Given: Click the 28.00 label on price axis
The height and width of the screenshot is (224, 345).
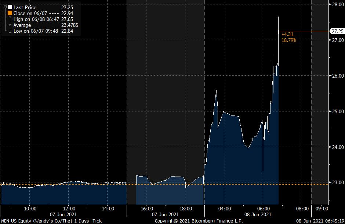Looking at the screenshot, I should coord(338,4).
